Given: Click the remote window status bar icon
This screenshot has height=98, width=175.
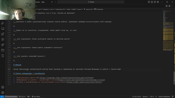Looking at the screenshot, I should (x=2, y=97).
